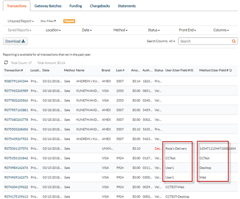Viewport: 240px width, 199px height.
Task: Click the refresh icon beside Total Count
Action: pos(6,62)
